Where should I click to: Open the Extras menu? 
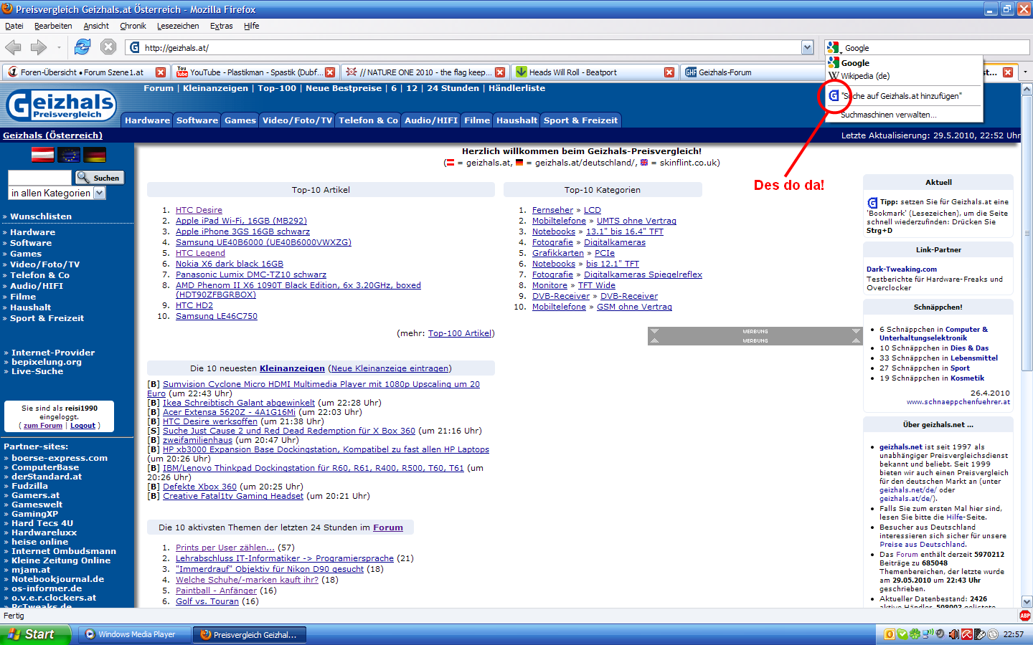click(x=221, y=26)
